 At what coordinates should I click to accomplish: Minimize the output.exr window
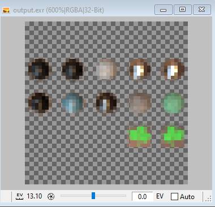164,10
